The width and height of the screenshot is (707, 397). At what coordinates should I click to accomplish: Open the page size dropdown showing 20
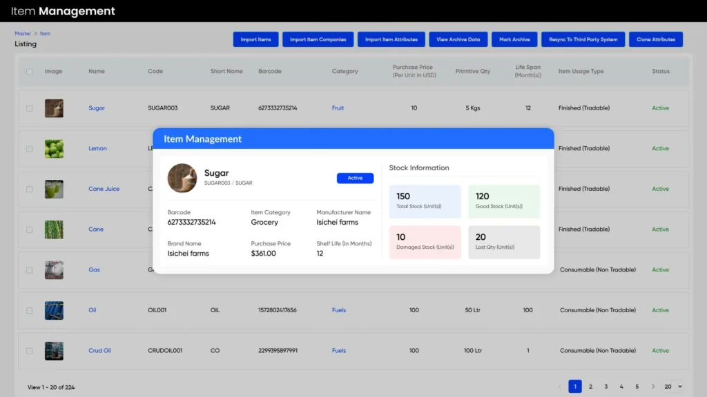point(673,387)
